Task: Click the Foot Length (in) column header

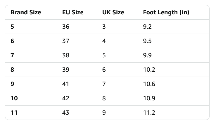Action: 166,12
